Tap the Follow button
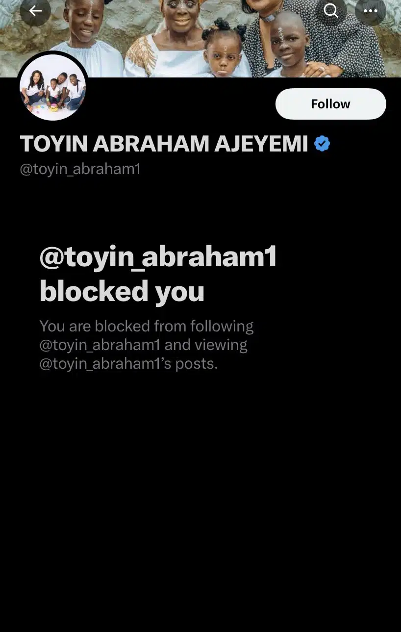This screenshot has width=401, height=632. (331, 104)
